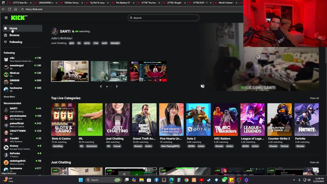
Task: Close the Try Not To Laugh tab
Action: pyautogui.click(x=108, y=3)
